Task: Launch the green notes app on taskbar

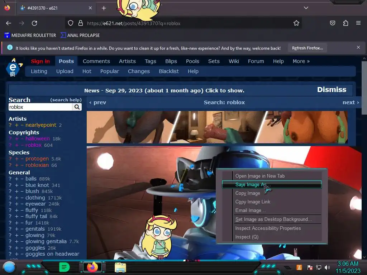Action: point(65,267)
